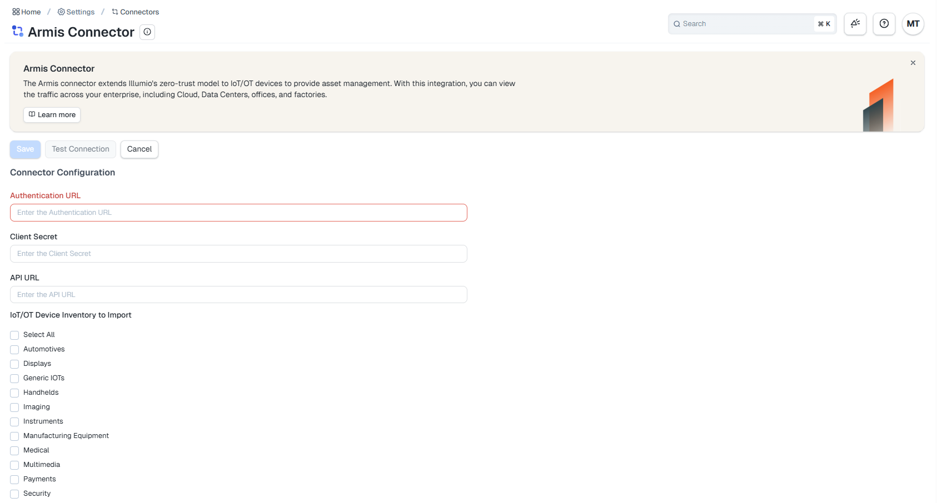The image size is (937, 503).
Task: Click the IoT/OT Device Inventory to Import label
Action: click(71, 315)
